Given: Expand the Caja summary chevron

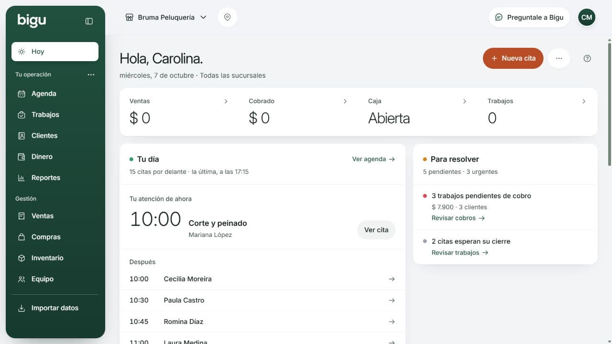Looking at the screenshot, I should [x=464, y=101].
